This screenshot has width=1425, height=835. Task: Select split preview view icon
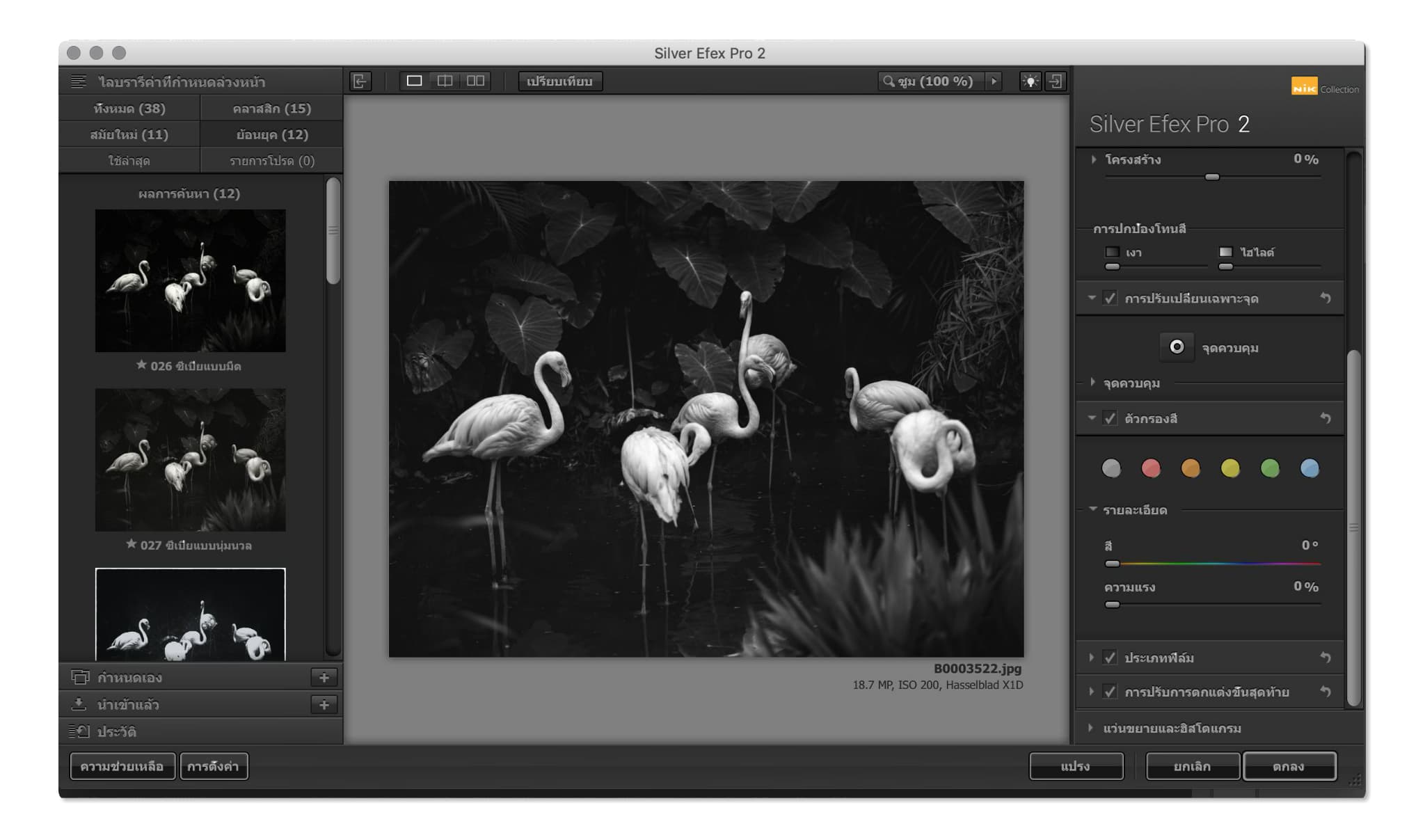click(445, 81)
